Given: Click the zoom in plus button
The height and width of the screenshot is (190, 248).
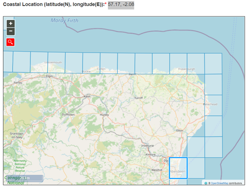Looking at the screenshot, I should coord(11,23).
